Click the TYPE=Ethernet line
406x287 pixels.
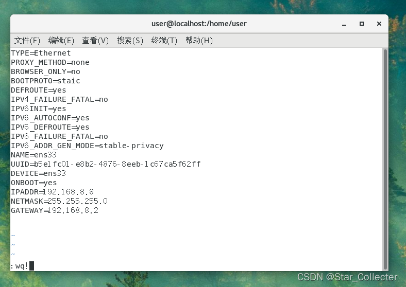point(41,53)
